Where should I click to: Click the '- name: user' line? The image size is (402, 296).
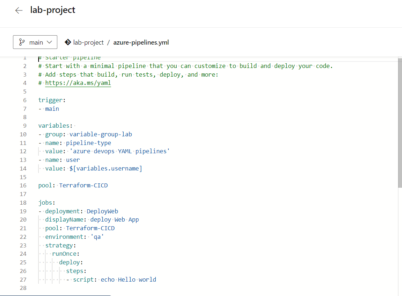click(x=59, y=160)
